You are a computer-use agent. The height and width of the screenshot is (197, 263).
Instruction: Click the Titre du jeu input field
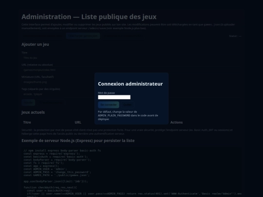[131, 58]
